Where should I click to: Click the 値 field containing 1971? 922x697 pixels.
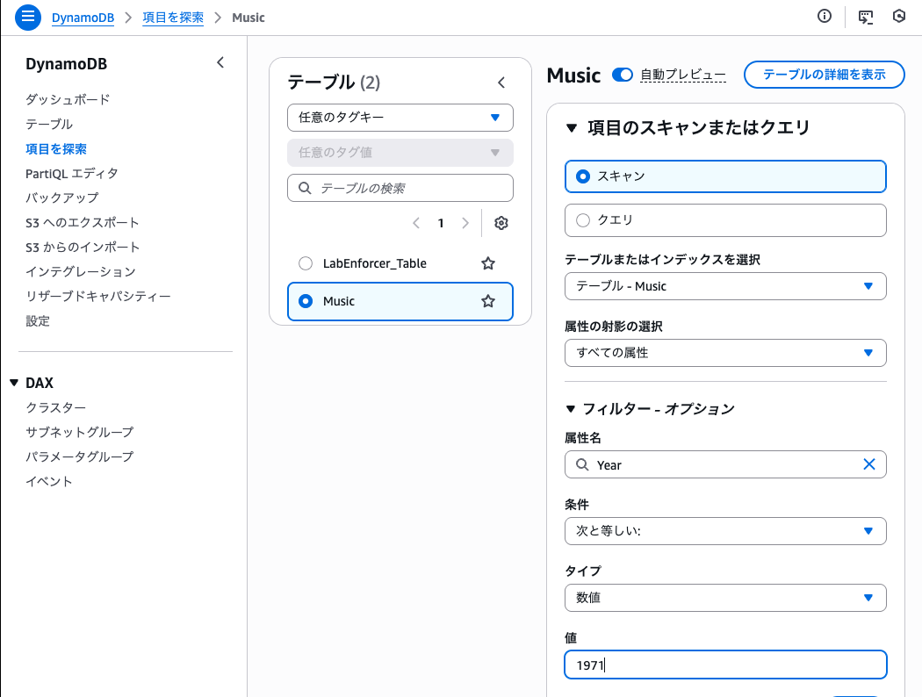point(725,665)
